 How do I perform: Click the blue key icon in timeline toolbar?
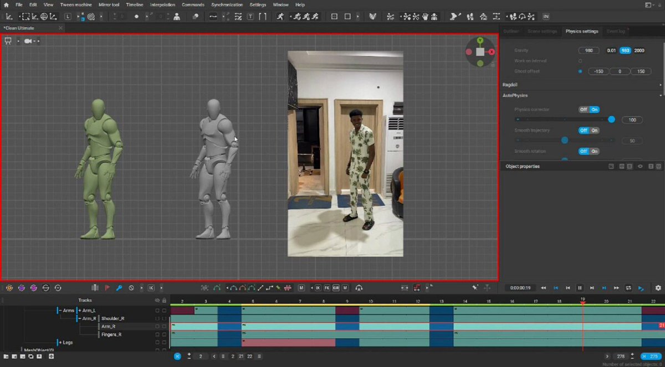coord(119,288)
